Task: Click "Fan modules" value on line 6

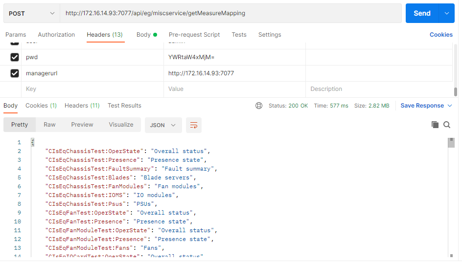Action: [x=177, y=187]
